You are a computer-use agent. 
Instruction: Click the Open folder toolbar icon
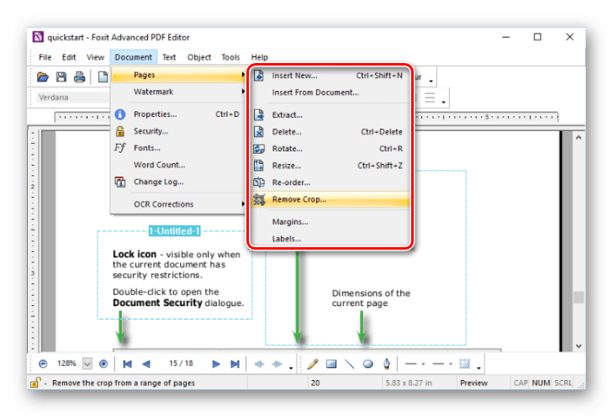[43, 77]
